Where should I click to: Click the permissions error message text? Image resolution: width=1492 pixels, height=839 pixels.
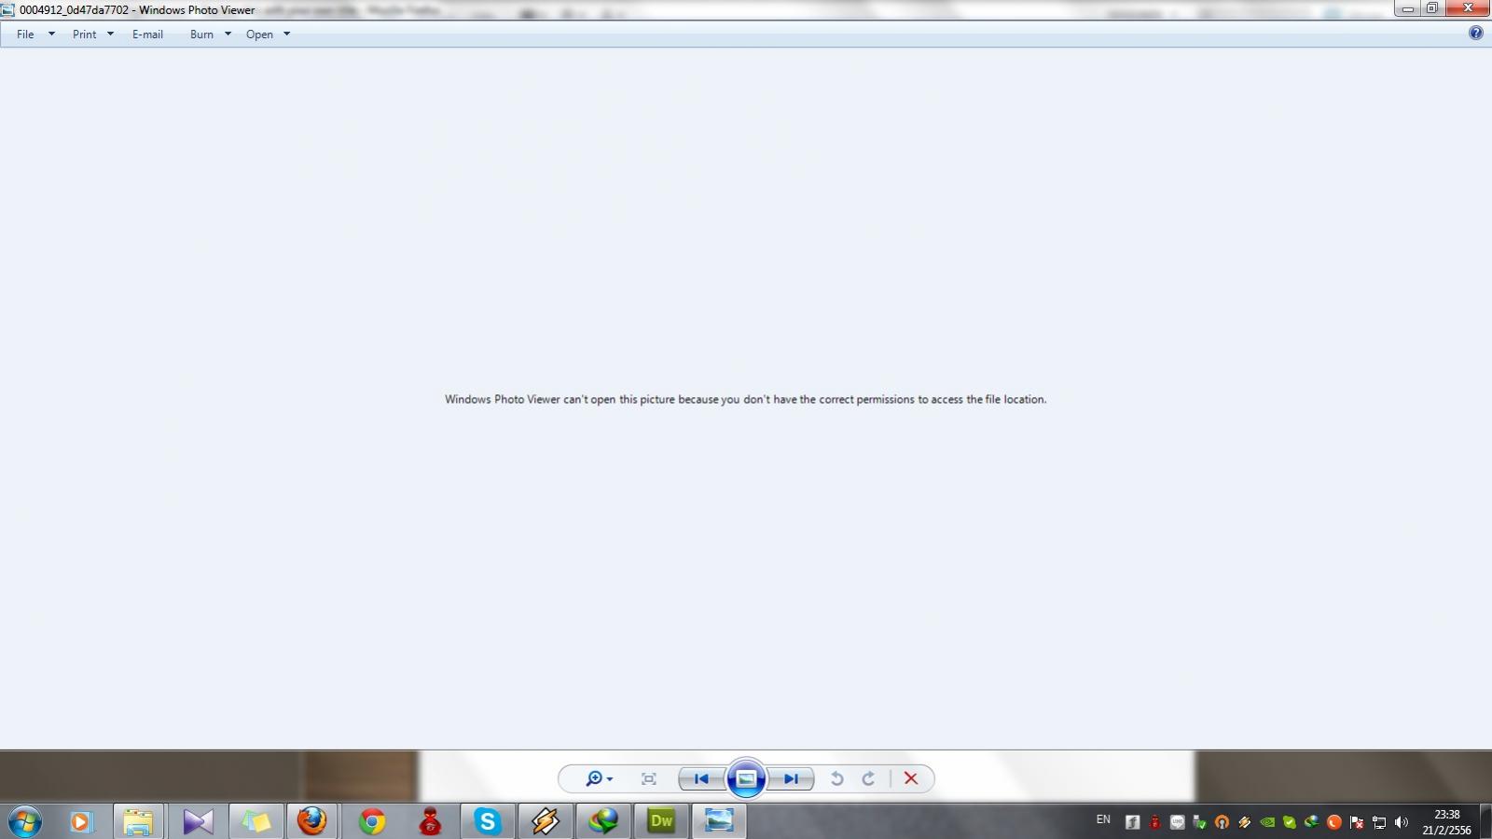tap(745, 399)
